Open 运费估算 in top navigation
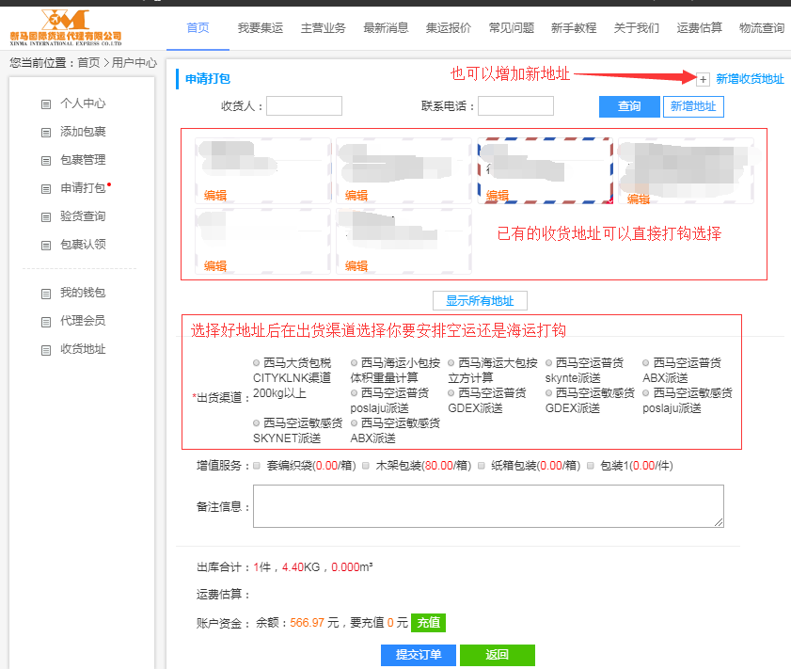Image resolution: width=791 pixels, height=669 pixels. click(x=699, y=27)
